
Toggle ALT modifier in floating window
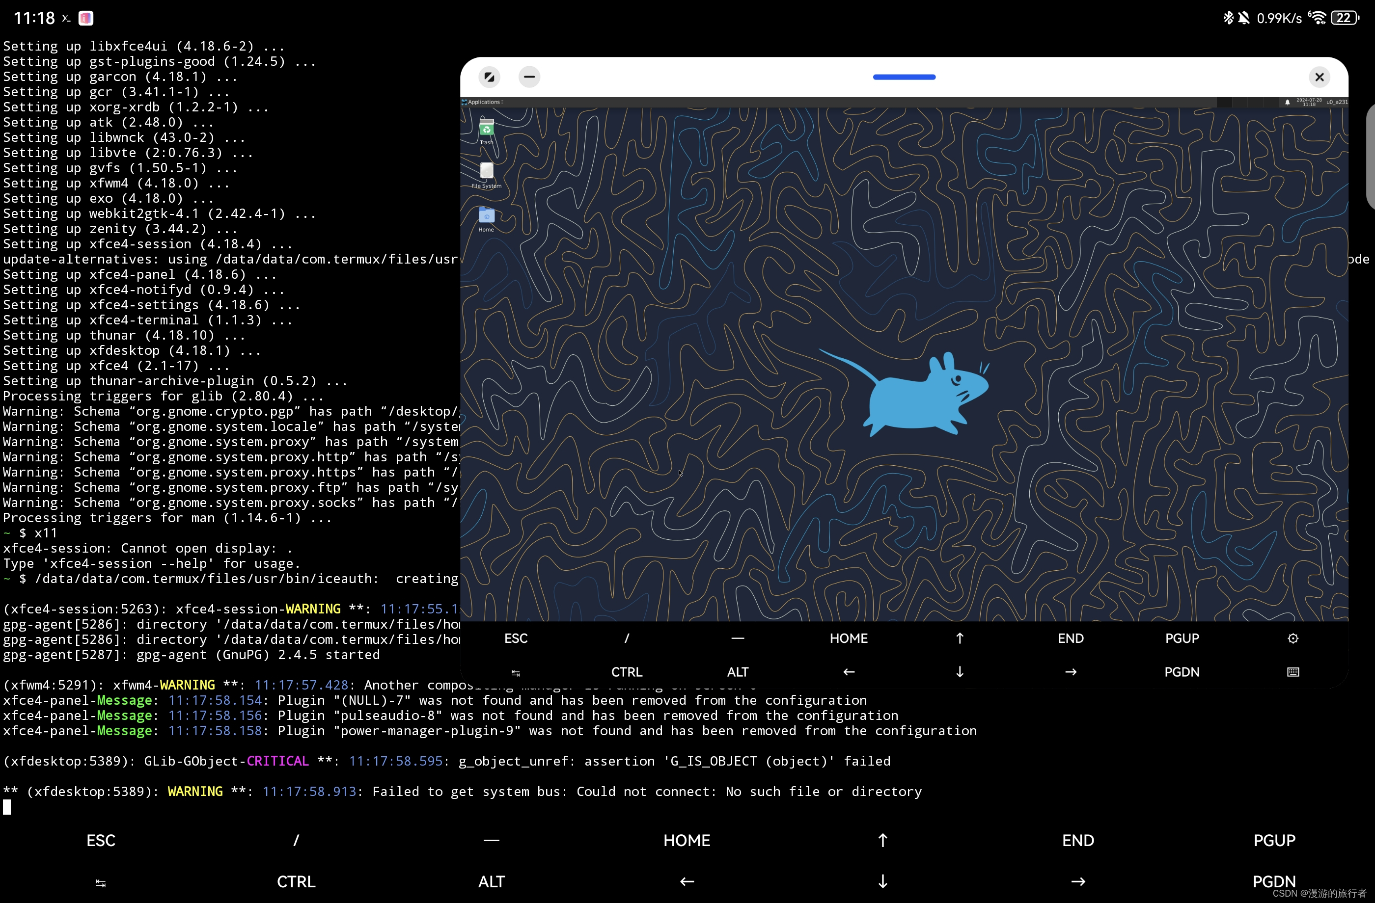pos(738,672)
